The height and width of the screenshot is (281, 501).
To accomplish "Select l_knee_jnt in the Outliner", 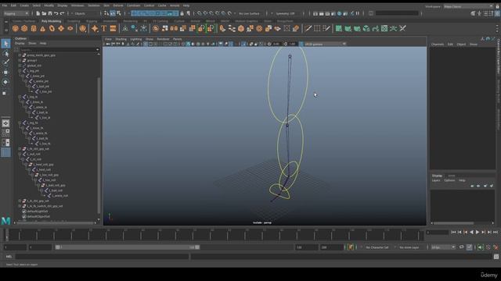I will click(37, 76).
